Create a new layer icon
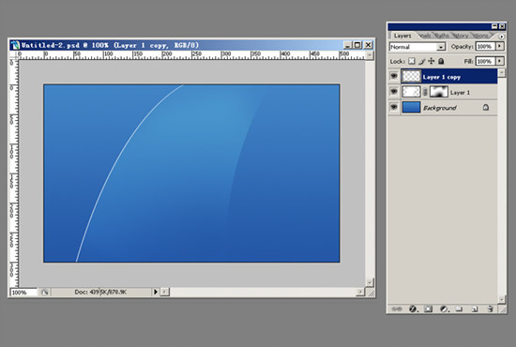Viewport: 516px width, 347px height. pyautogui.click(x=475, y=309)
